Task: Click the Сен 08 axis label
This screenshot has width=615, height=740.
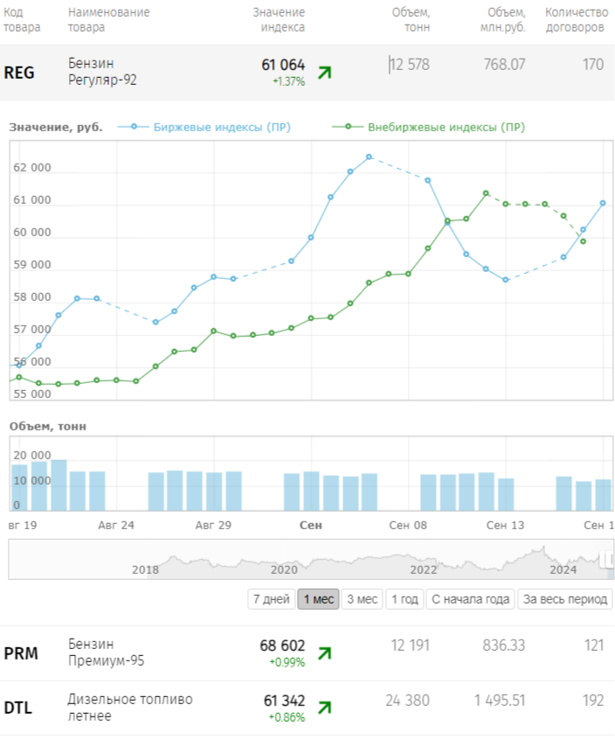Action: click(x=408, y=526)
